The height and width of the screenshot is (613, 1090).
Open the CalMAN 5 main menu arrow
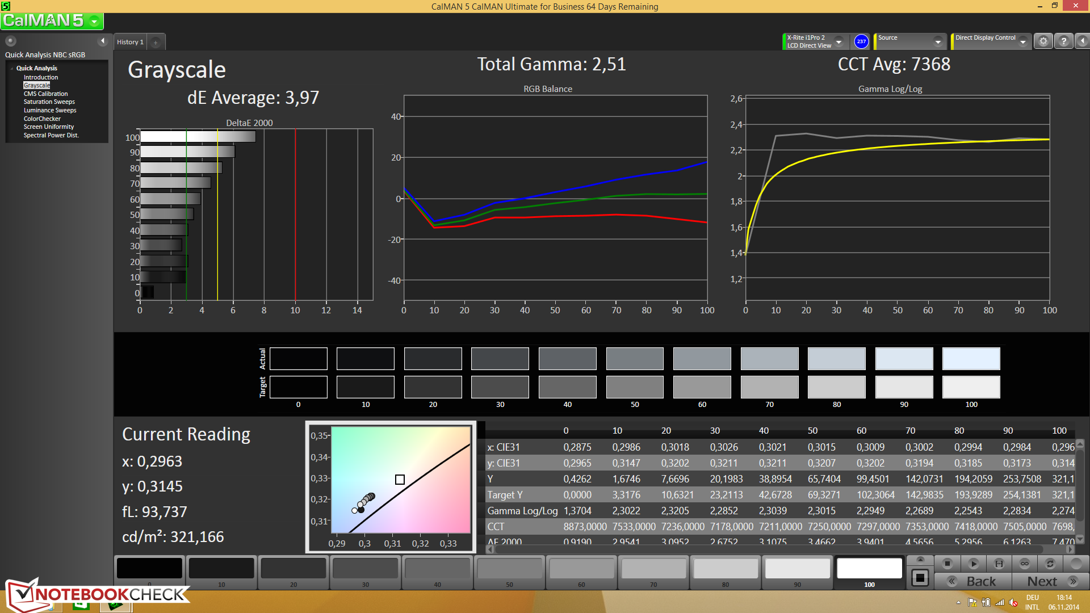[x=94, y=22]
